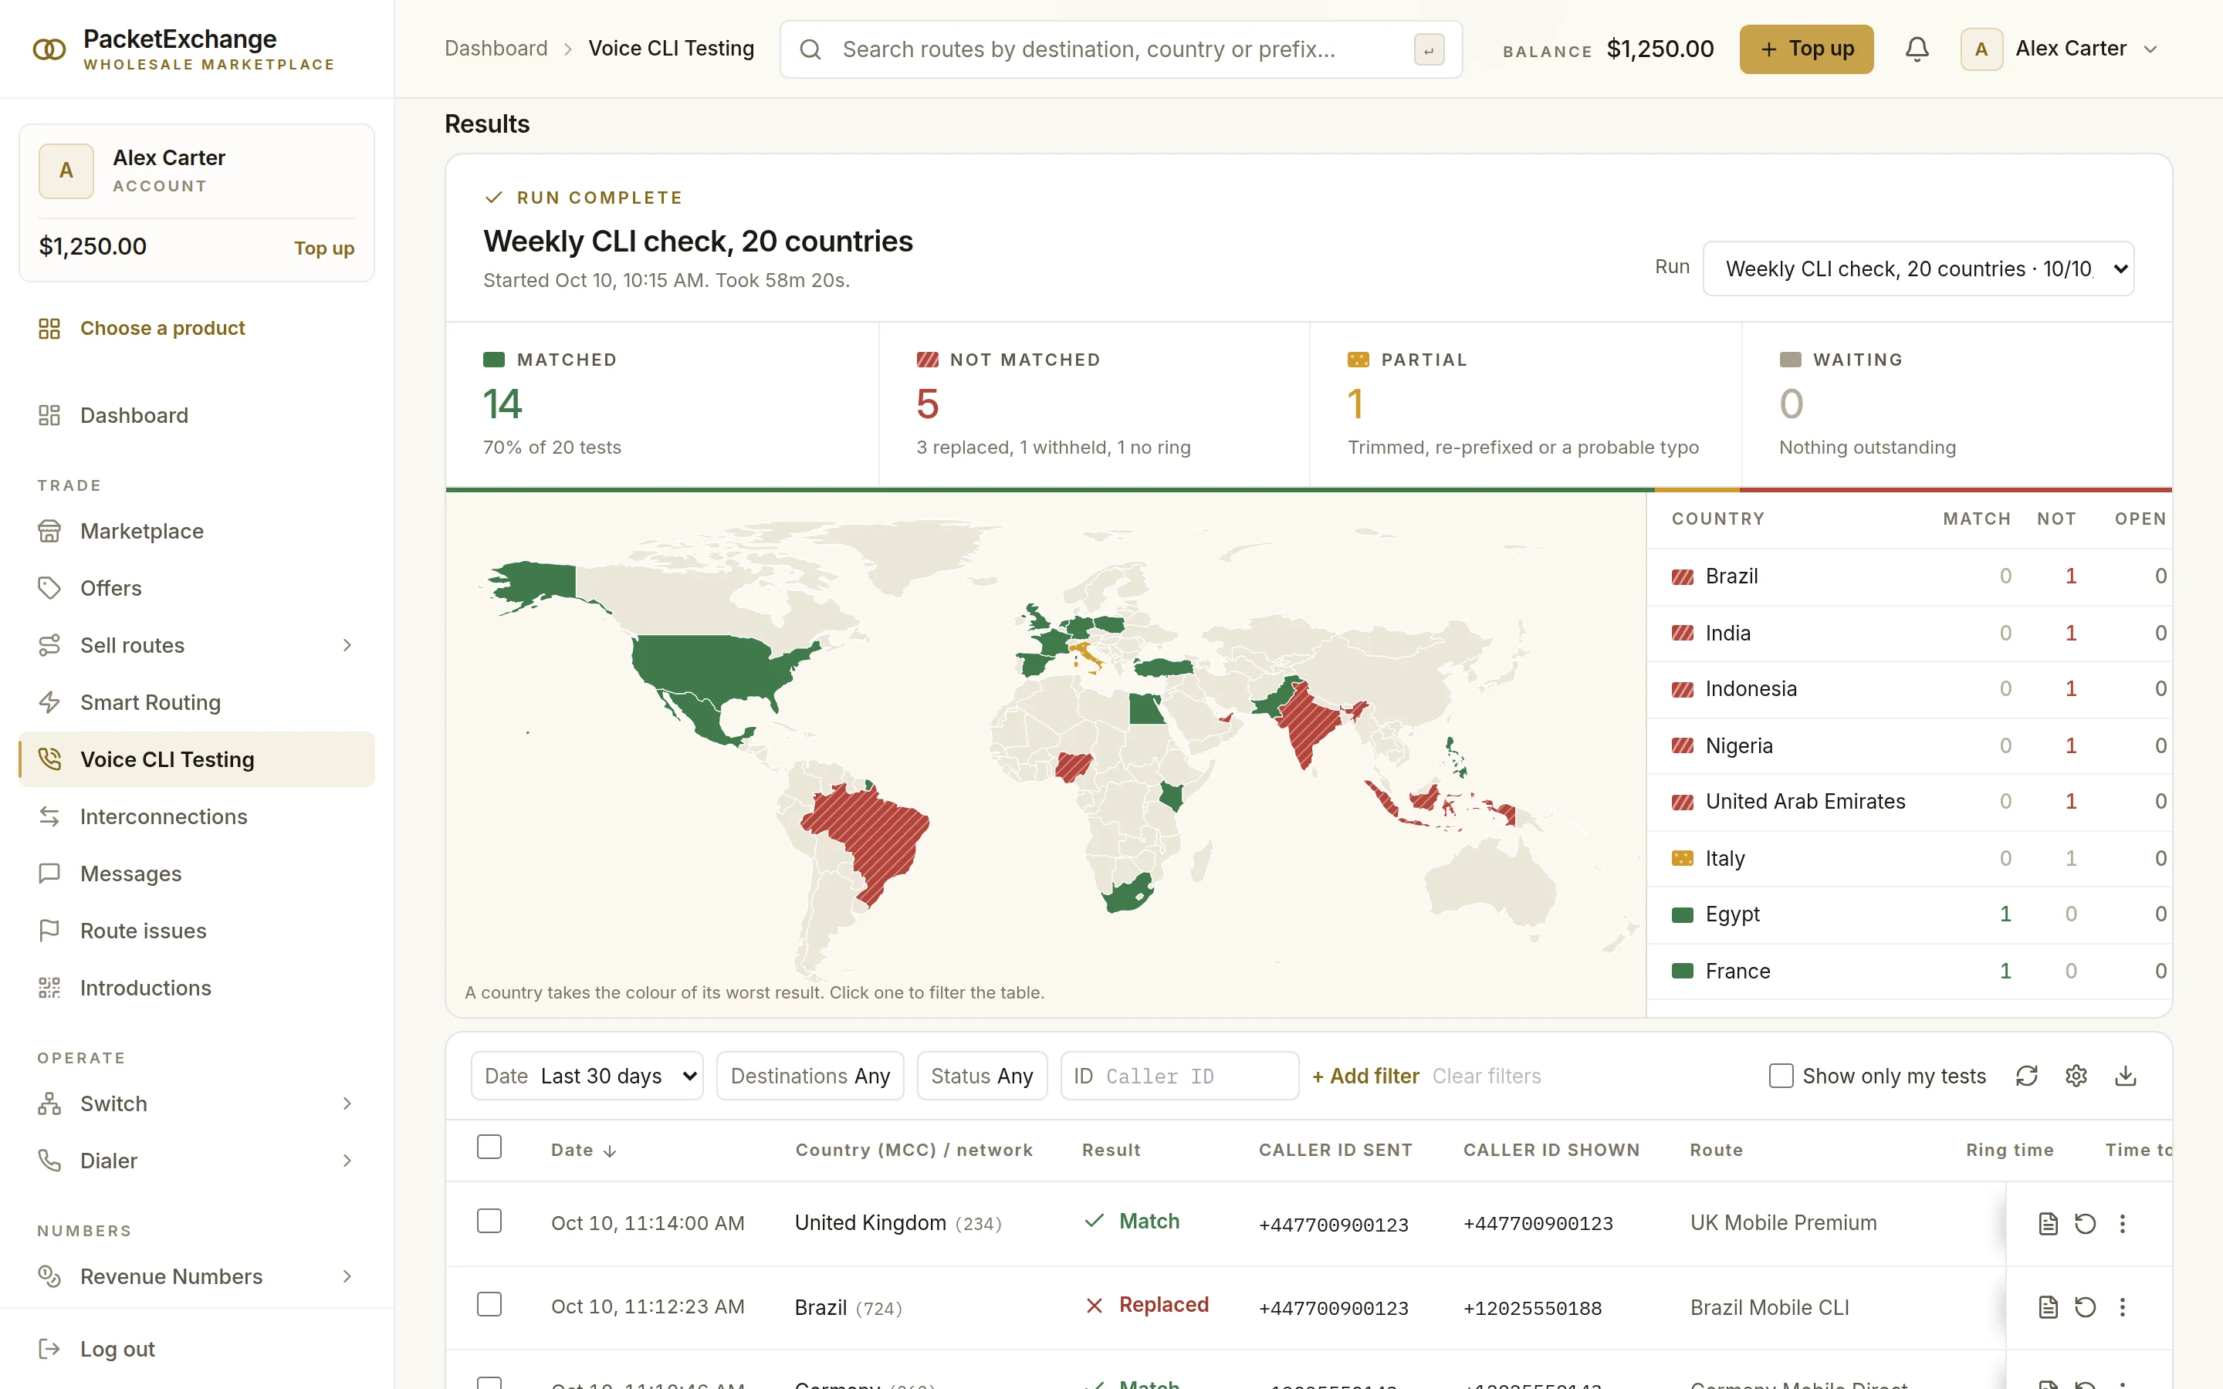Select all rows header checkbox
Screen dimensions: 2223x1389
[489, 1147]
